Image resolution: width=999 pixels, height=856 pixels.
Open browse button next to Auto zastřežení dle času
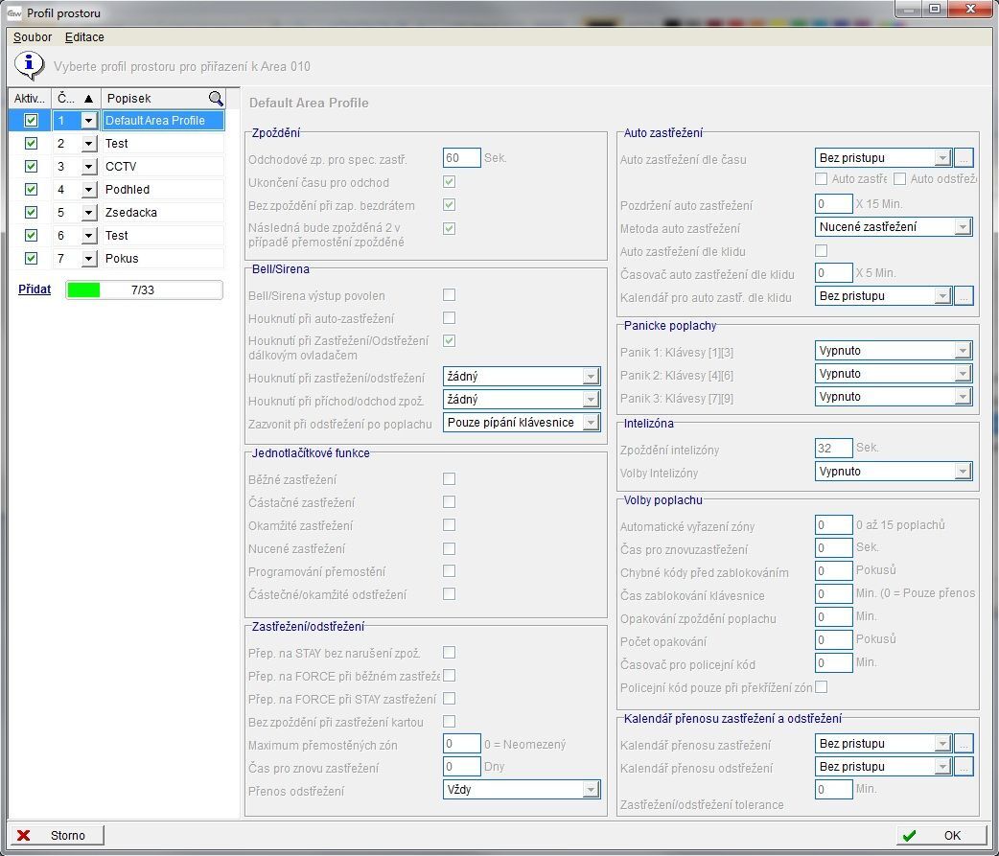[965, 158]
